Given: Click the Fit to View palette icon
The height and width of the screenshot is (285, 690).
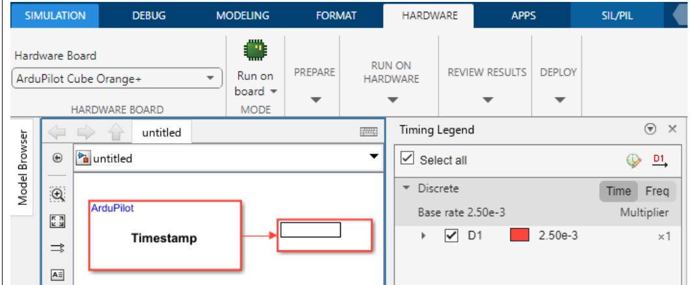Looking at the screenshot, I should tap(58, 221).
